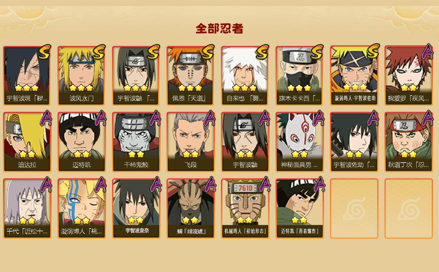Click the 迈特凯「青春爆炸」 card

click(300, 209)
